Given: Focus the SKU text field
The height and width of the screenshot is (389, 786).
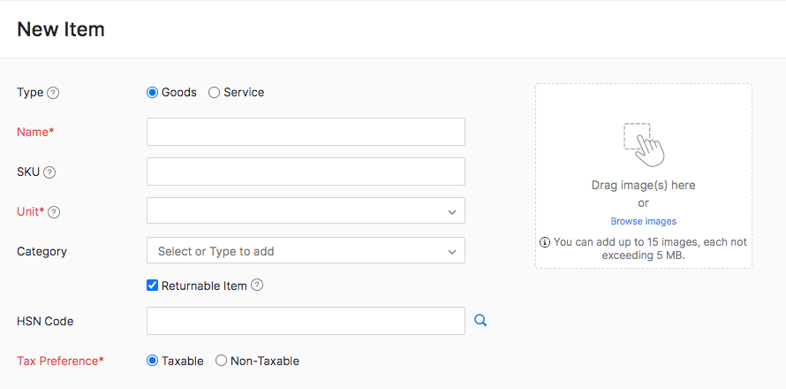Looking at the screenshot, I should 306,172.
